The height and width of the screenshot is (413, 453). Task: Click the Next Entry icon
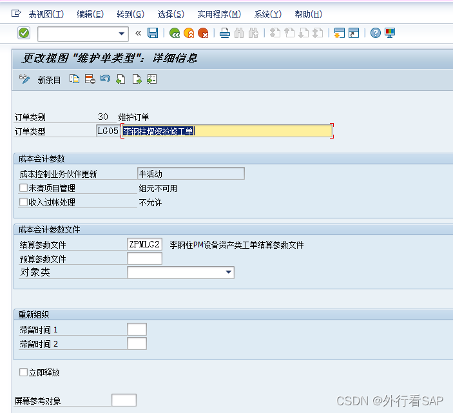[137, 79]
